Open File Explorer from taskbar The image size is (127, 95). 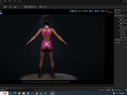click(x=19, y=93)
